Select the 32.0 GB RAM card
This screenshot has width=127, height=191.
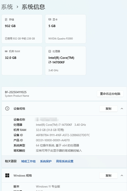coord(22,61)
